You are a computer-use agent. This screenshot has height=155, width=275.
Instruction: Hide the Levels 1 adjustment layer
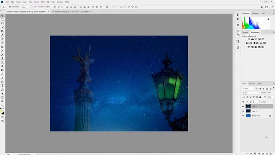(x=243, y=102)
